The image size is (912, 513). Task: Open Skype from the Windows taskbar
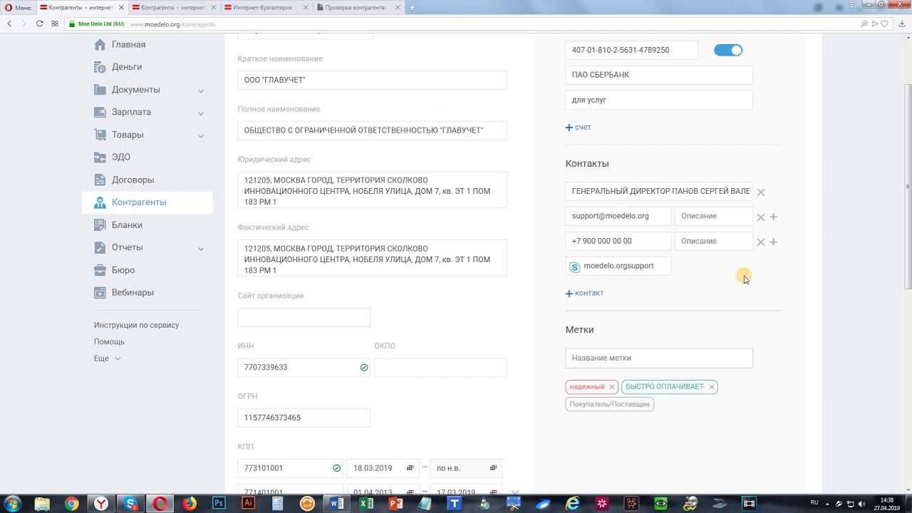pos(131,504)
